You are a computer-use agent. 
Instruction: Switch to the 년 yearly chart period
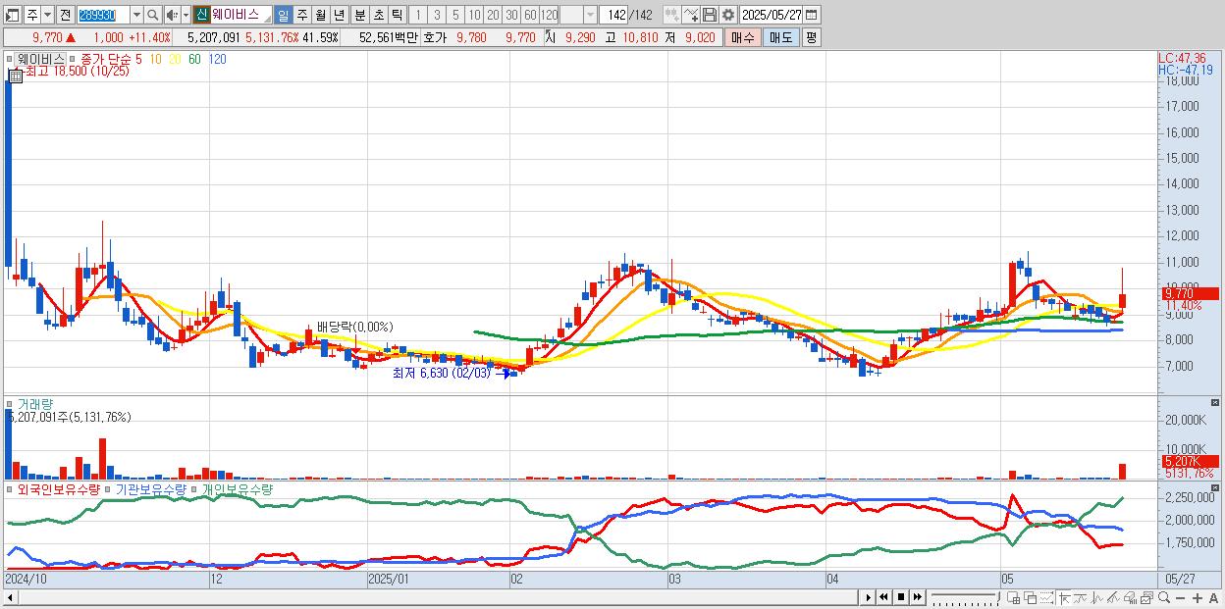pos(340,15)
